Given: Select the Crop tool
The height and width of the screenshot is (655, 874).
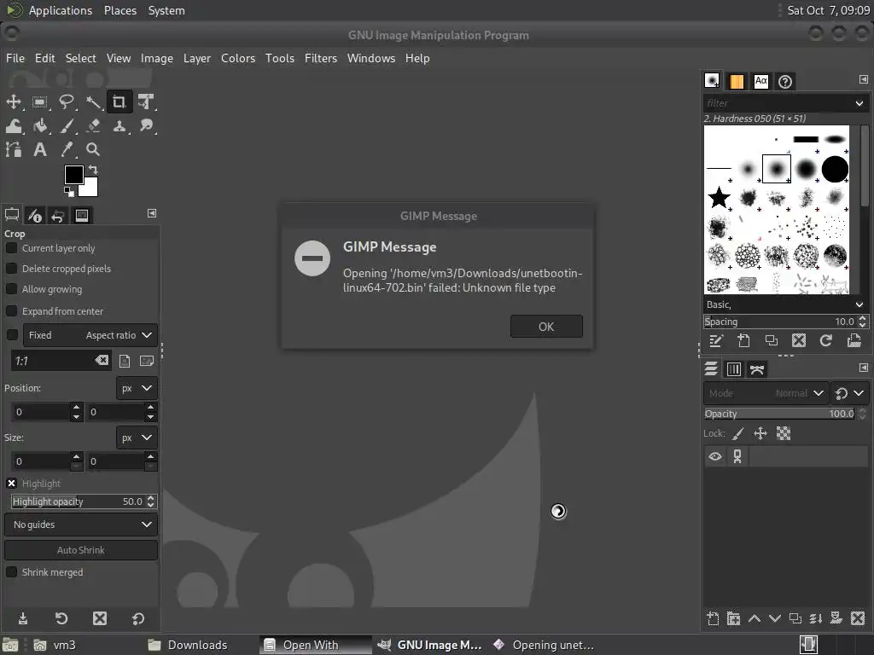Looking at the screenshot, I should click(119, 102).
